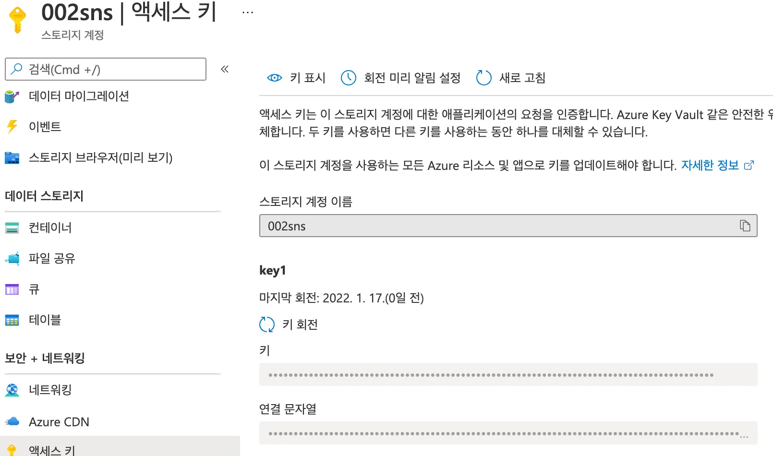Screen dimensions: 773x456
Task: Click the key1 rotate key icon
Action: click(x=267, y=324)
